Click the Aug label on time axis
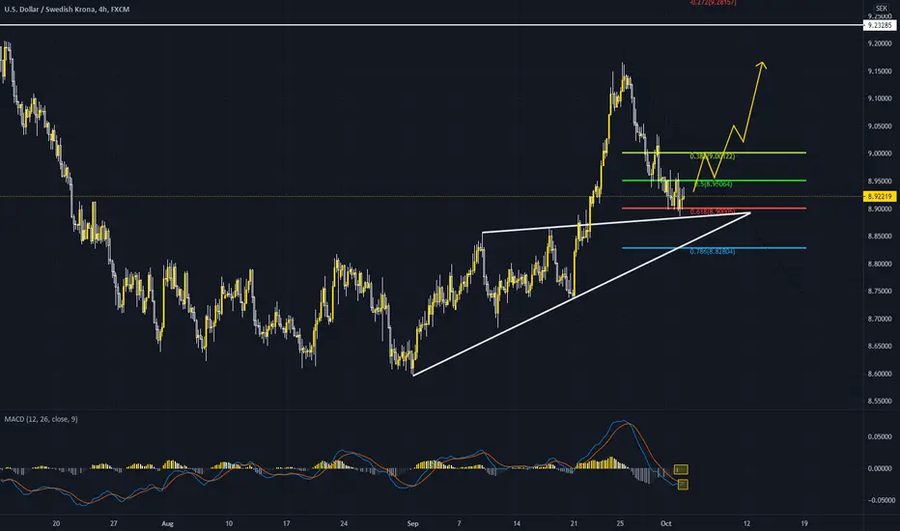This screenshot has width=900, height=531. click(167, 523)
